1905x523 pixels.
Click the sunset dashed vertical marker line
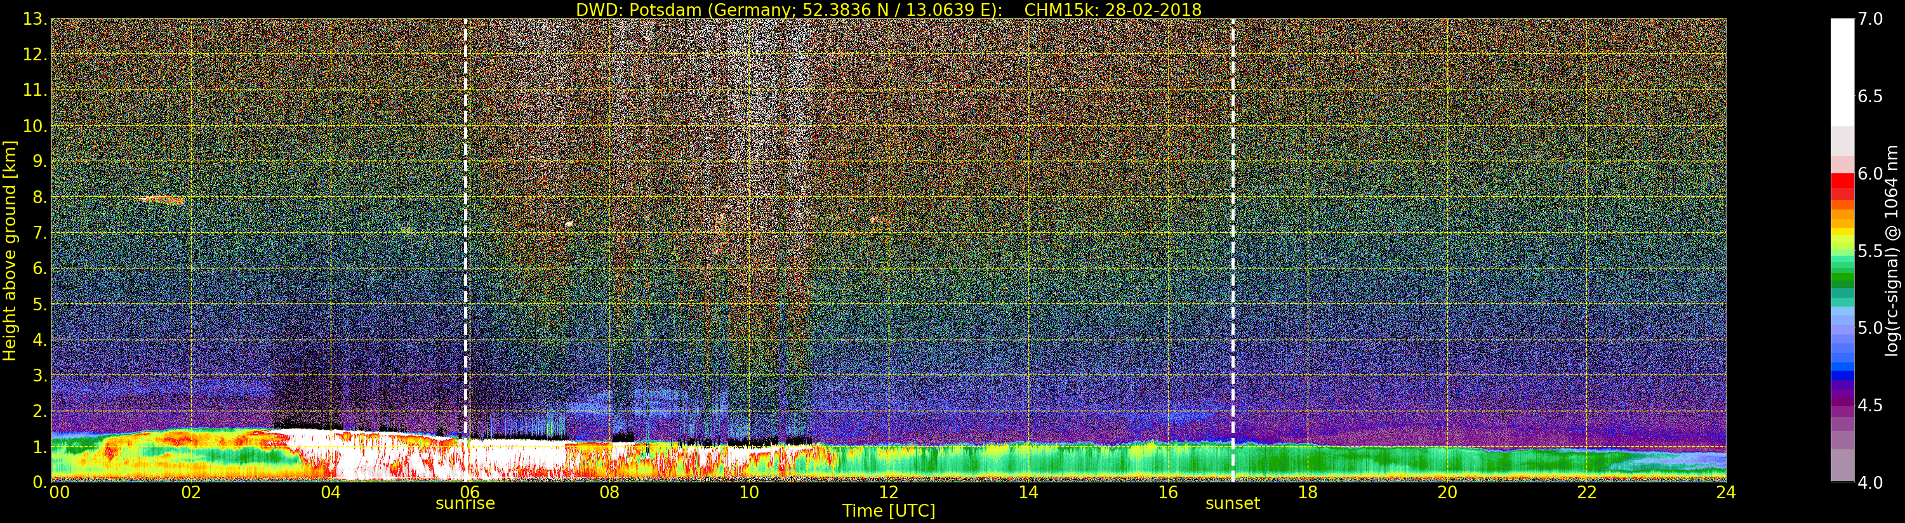tap(1233, 250)
